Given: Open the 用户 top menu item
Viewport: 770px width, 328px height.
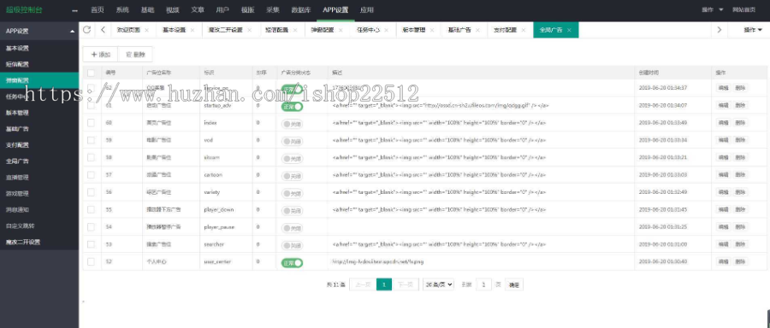Looking at the screenshot, I should [x=222, y=9].
